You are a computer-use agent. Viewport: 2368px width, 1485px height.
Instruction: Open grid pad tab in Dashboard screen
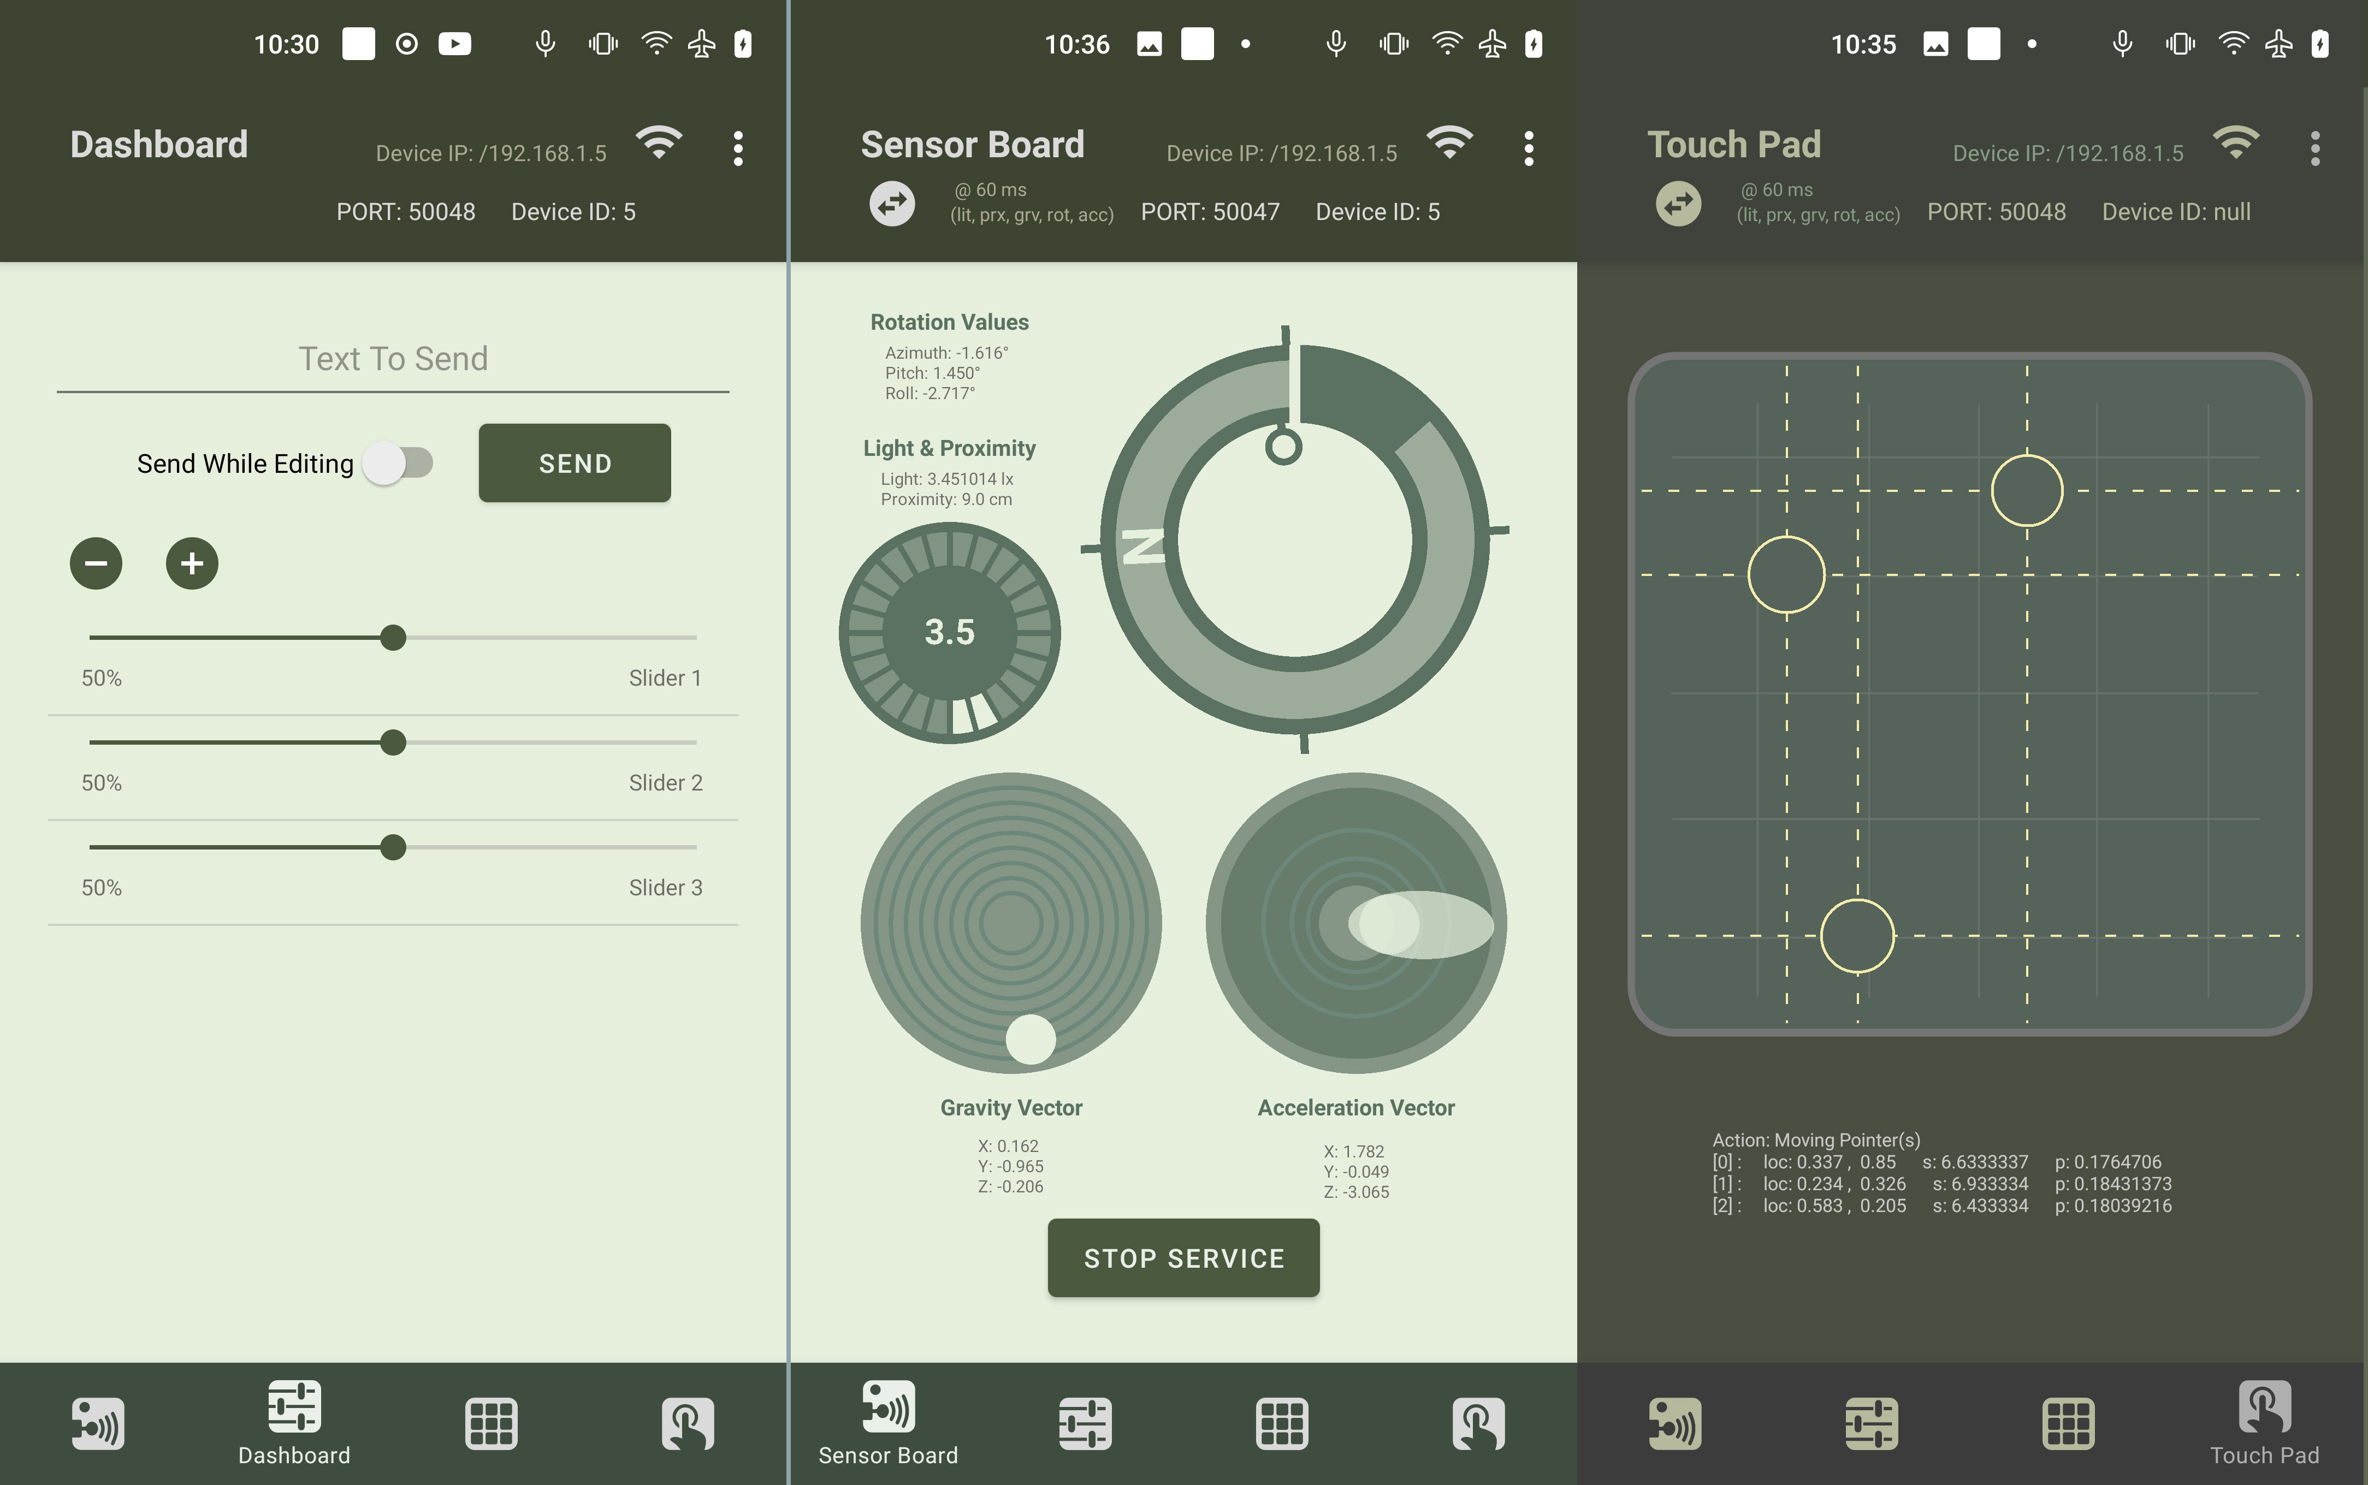[x=491, y=1423]
